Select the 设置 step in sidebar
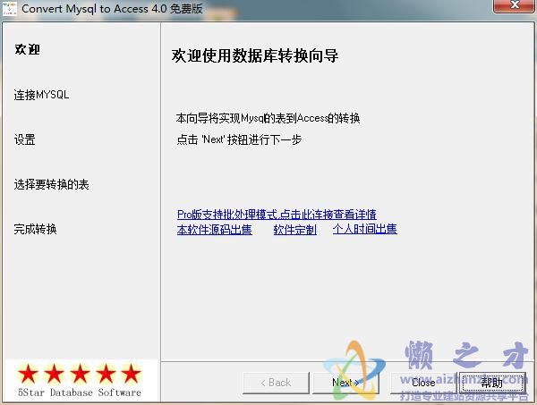This screenshot has width=537, height=405. [x=25, y=139]
